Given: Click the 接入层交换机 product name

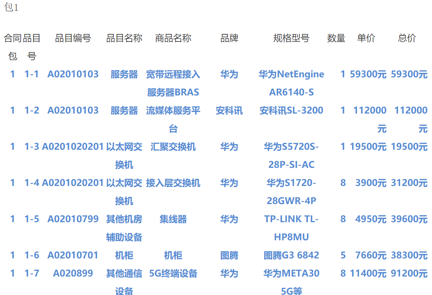Looking at the screenshot, I should (173, 183).
